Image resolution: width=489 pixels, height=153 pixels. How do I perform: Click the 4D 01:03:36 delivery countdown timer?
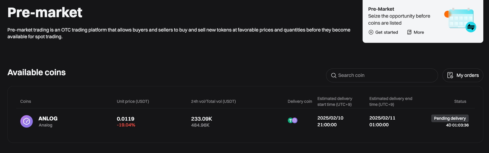pyautogui.click(x=457, y=125)
